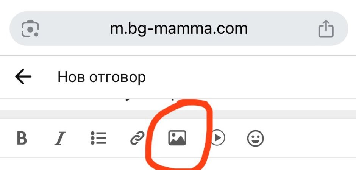Click blank header area right of Нов отговор

[250, 77]
